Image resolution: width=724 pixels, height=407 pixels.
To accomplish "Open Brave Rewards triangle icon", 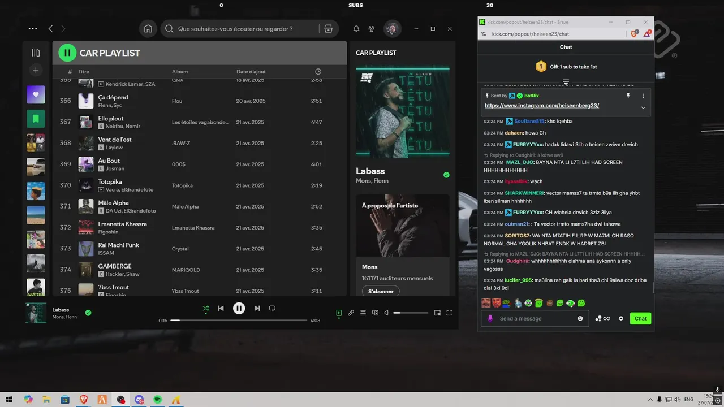I will coord(647,34).
